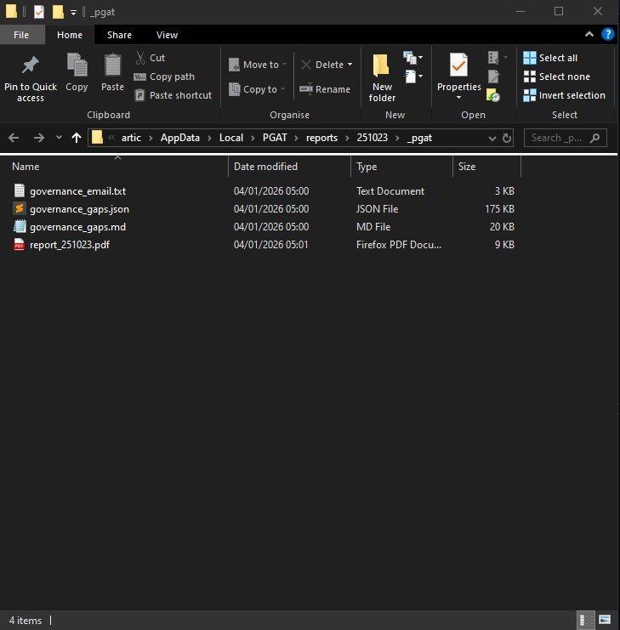Screen dimensions: 620x630
Task: Collapse the ribbon using the chevron
Action: point(589,35)
